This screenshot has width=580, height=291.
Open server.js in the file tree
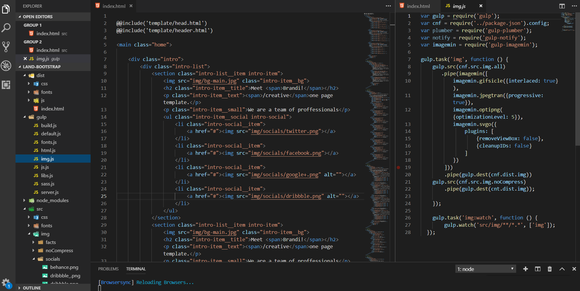50,192
